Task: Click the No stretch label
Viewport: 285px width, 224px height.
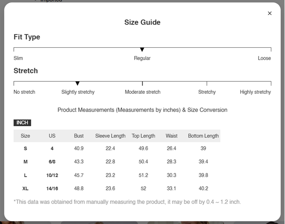Action: click(24, 92)
